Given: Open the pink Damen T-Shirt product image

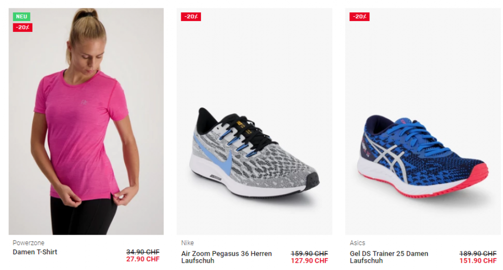Looking at the screenshot, I should pyautogui.click(x=86, y=122).
